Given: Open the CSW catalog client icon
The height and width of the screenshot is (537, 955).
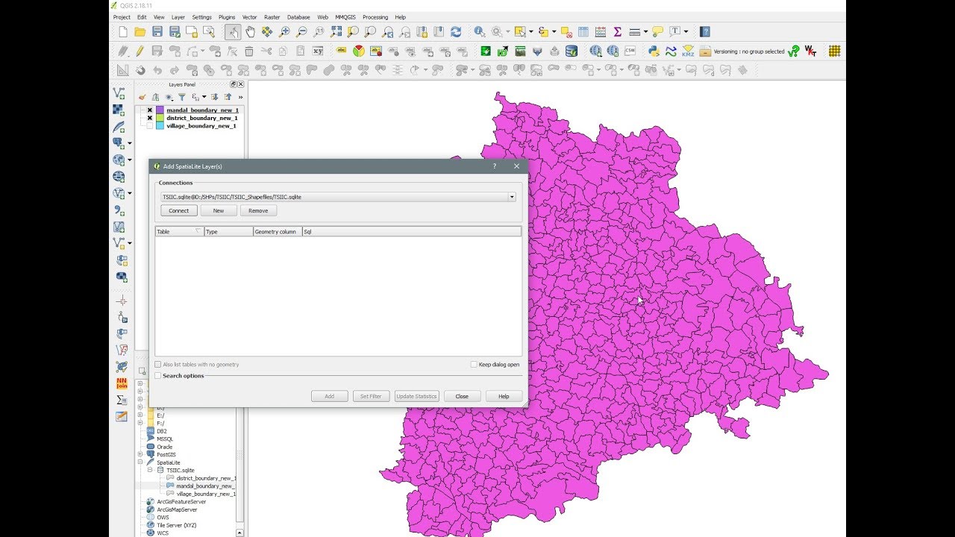Looking at the screenshot, I should click(630, 51).
